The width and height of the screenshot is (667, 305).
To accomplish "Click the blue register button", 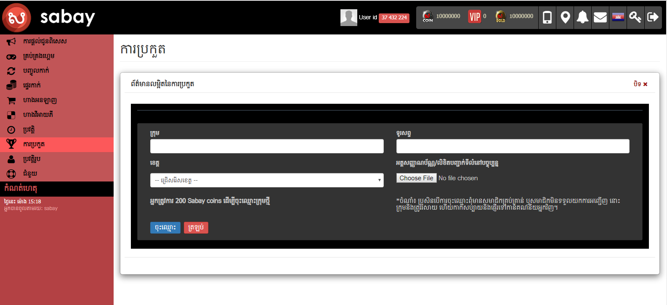I will point(165,228).
